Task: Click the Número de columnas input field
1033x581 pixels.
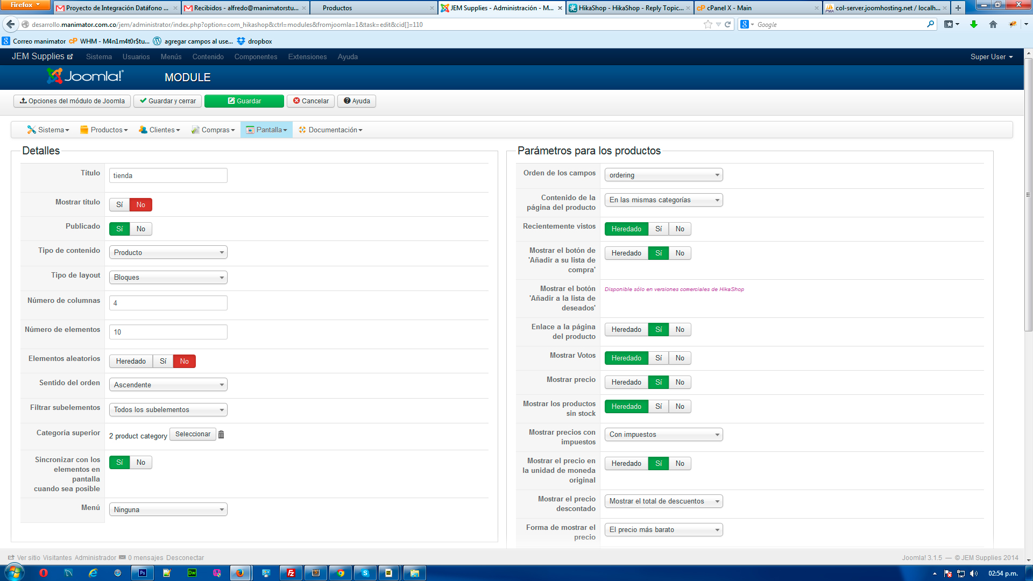Action: (168, 303)
